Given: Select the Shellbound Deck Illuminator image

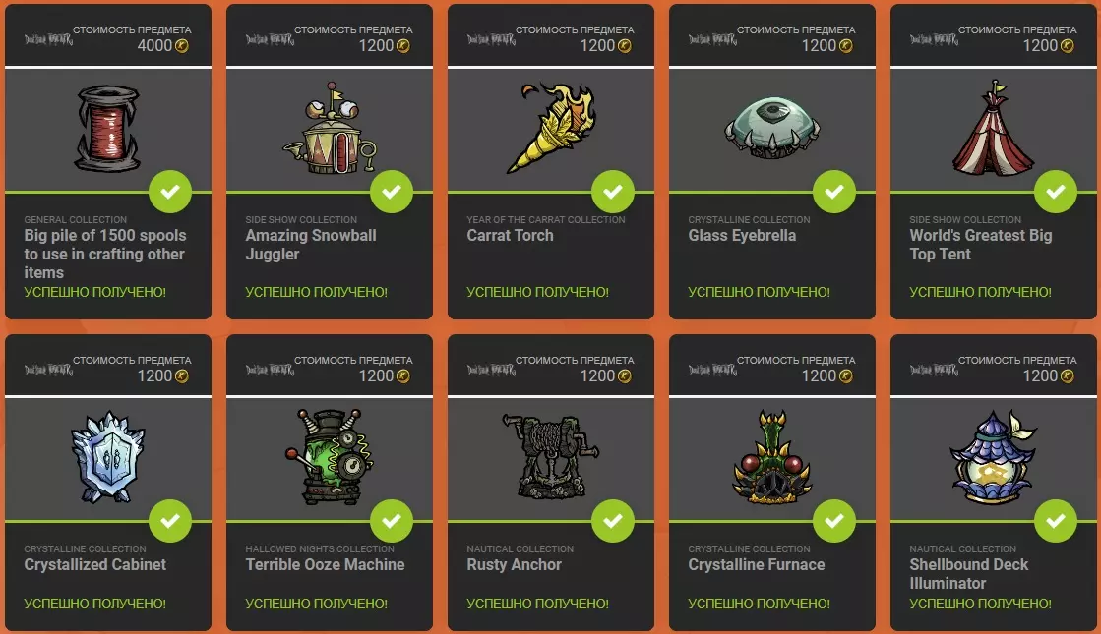Looking at the screenshot, I should (x=993, y=457).
